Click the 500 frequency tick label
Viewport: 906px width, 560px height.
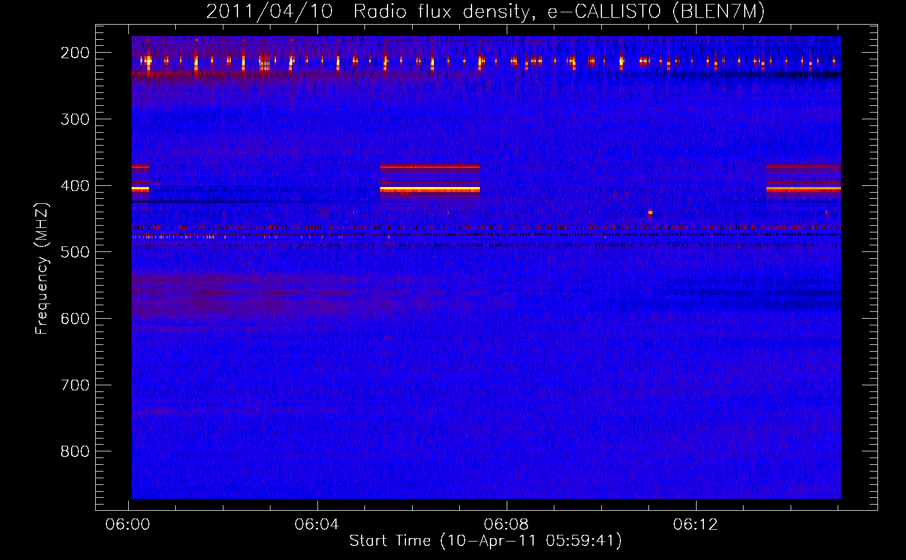tap(74, 252)
